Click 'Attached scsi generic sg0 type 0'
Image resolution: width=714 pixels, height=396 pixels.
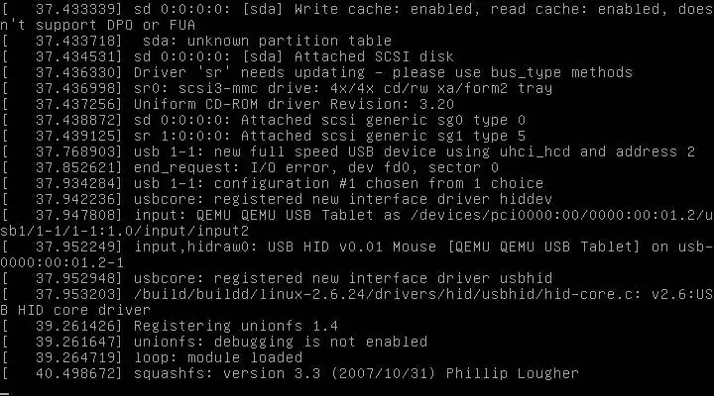pyautogui.click(x=383, y=120)
